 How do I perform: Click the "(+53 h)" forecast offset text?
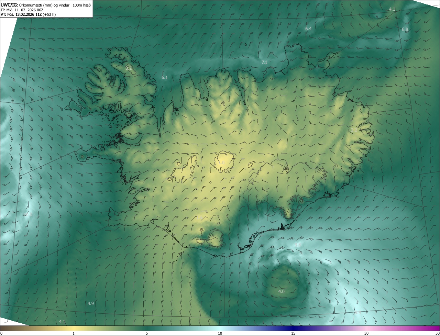pos(49,14)
